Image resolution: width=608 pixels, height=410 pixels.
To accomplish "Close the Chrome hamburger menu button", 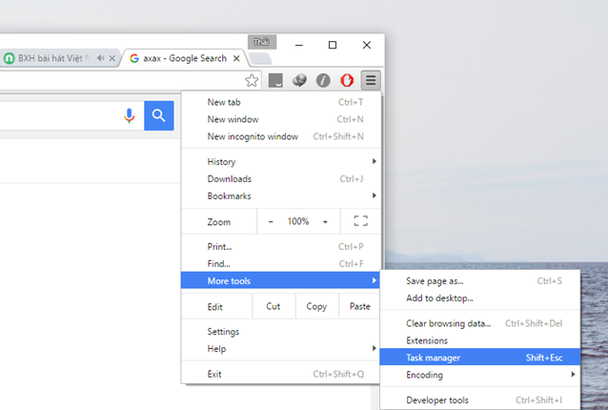I will pos(371,80).
